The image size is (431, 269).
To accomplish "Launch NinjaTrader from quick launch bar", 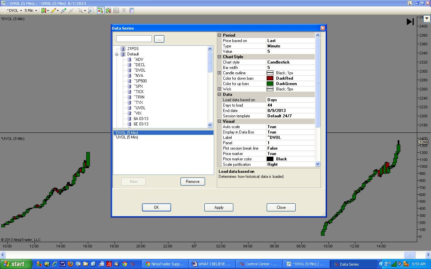I will click(x=132, y=264).
